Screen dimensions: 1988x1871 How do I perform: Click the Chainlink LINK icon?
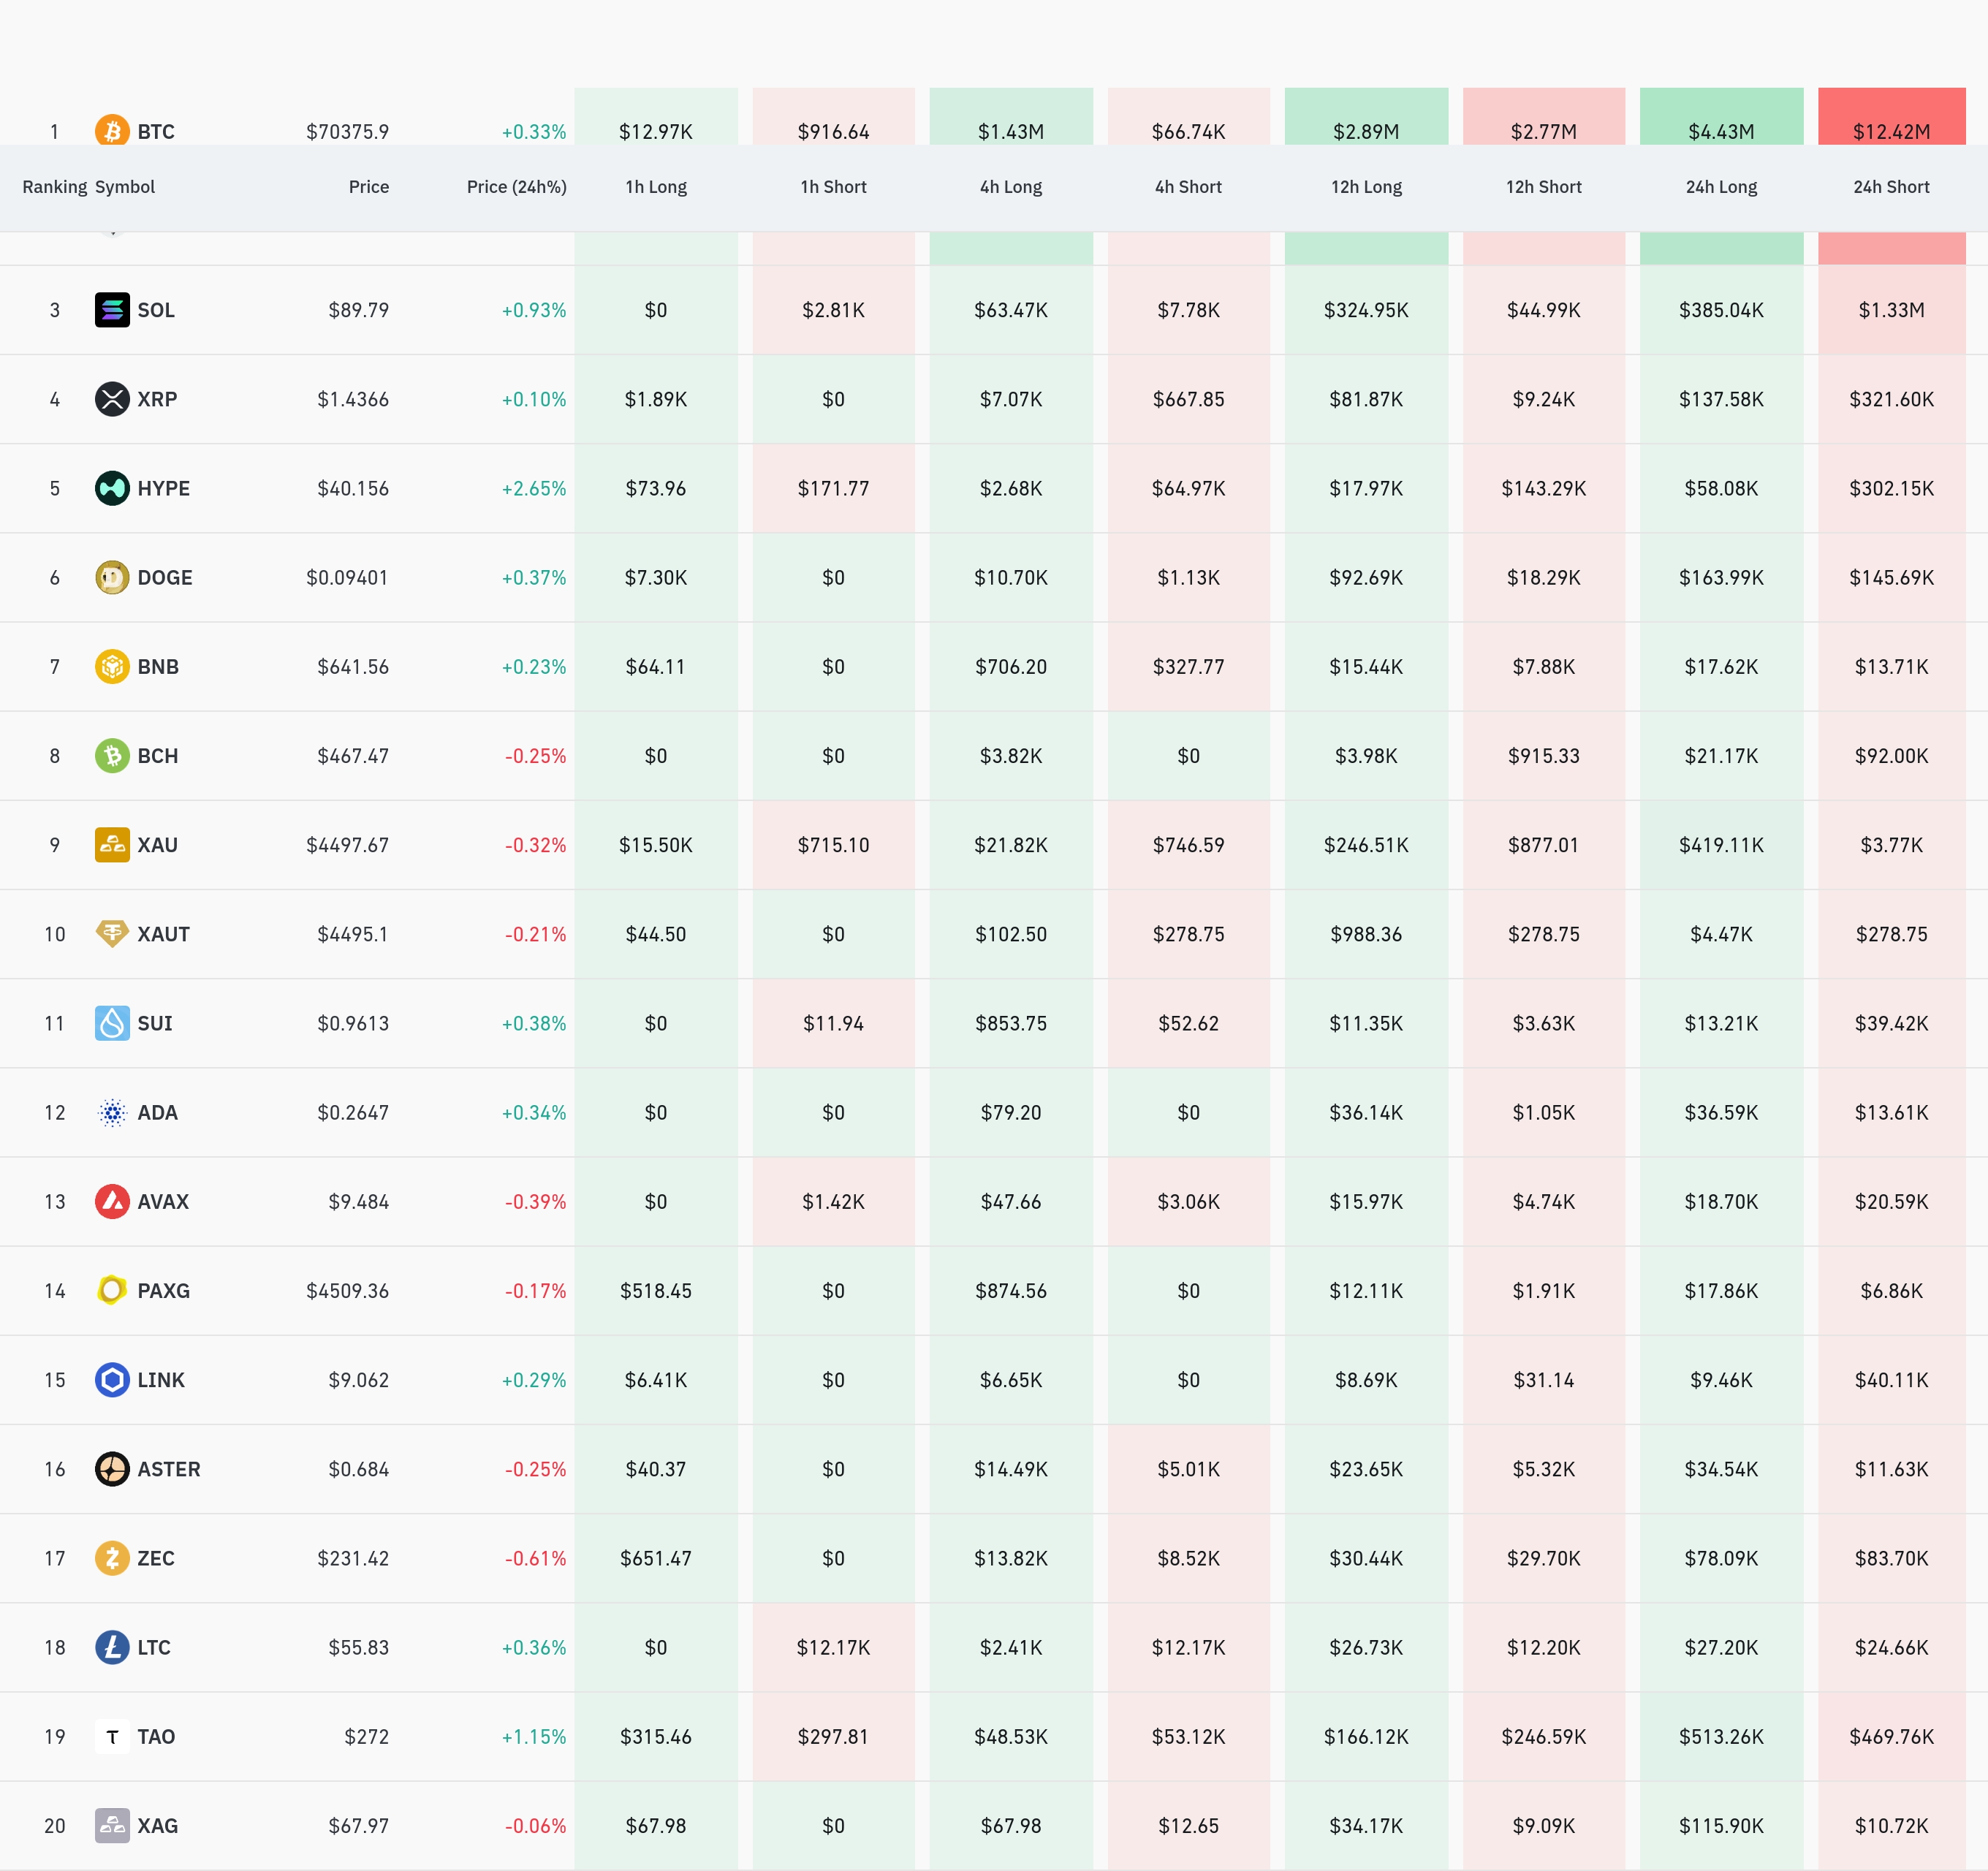112,1380
